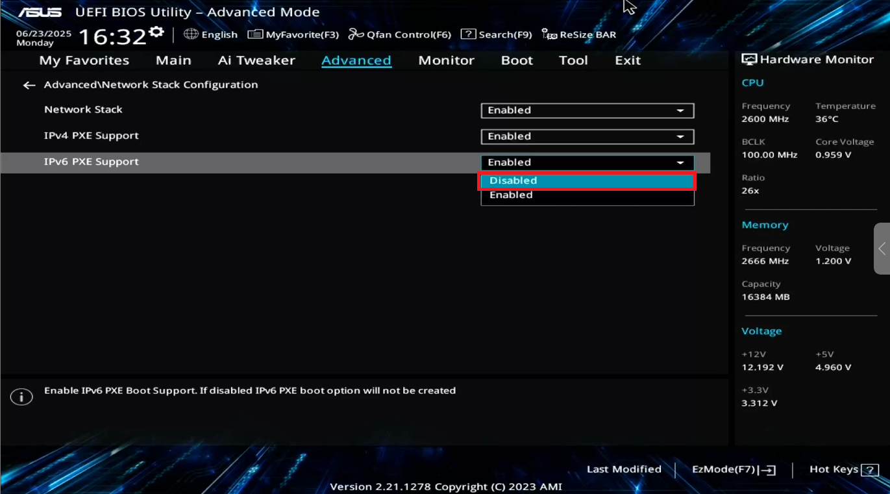The image size is (890, 494).
Task: Click the EzMode(F7) button
Action: pyautogui.click(x=733, y=469)
